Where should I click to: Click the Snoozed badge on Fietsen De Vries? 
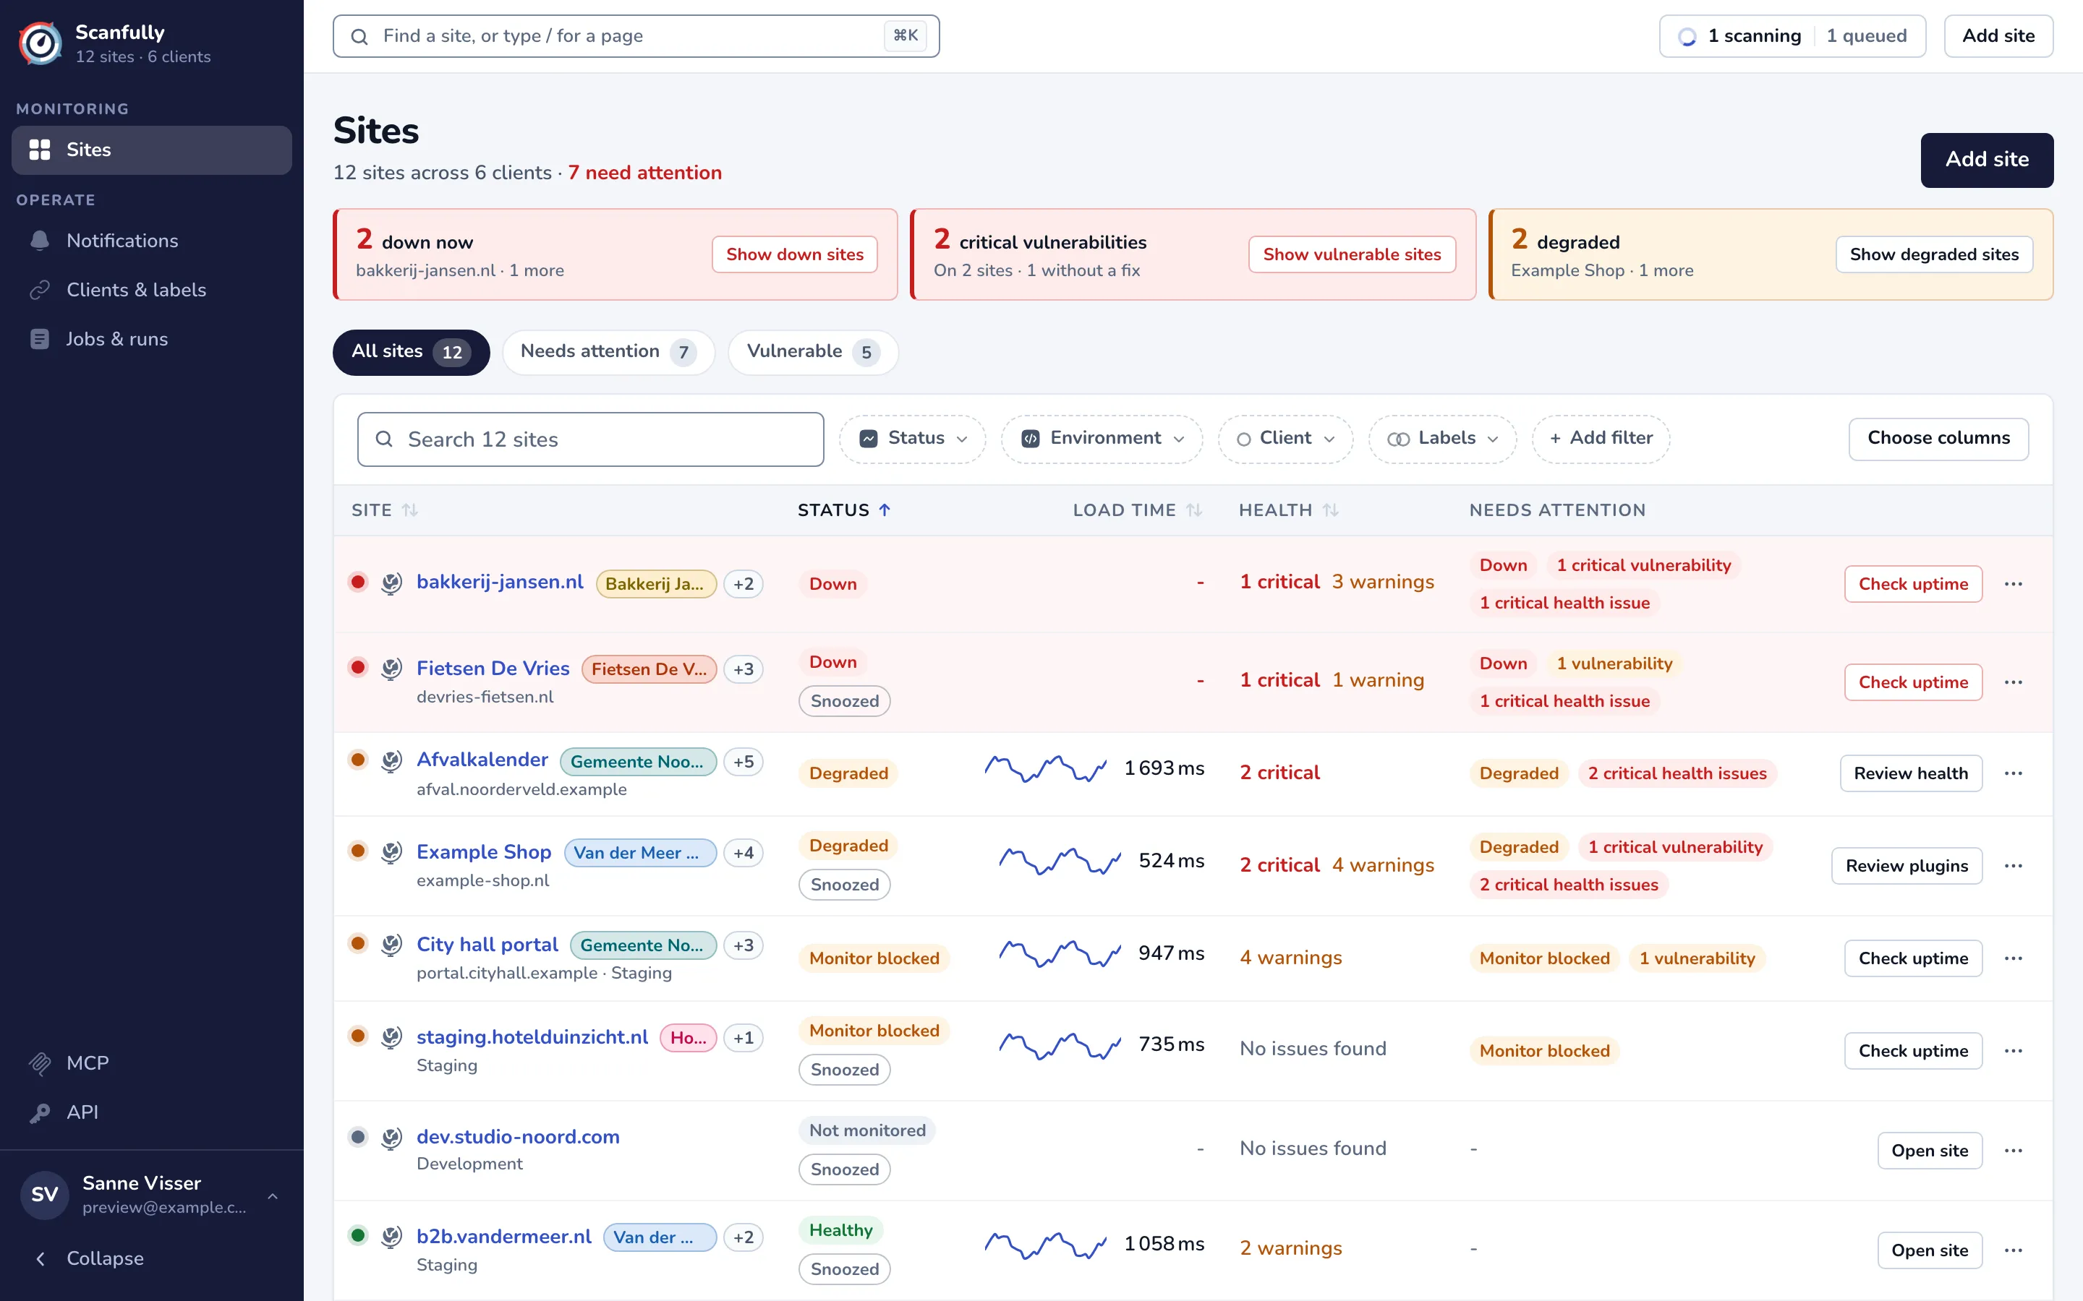click(844, 701)
